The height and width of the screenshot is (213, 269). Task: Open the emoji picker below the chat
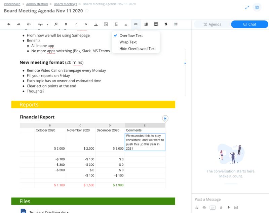tap(204, 207)
